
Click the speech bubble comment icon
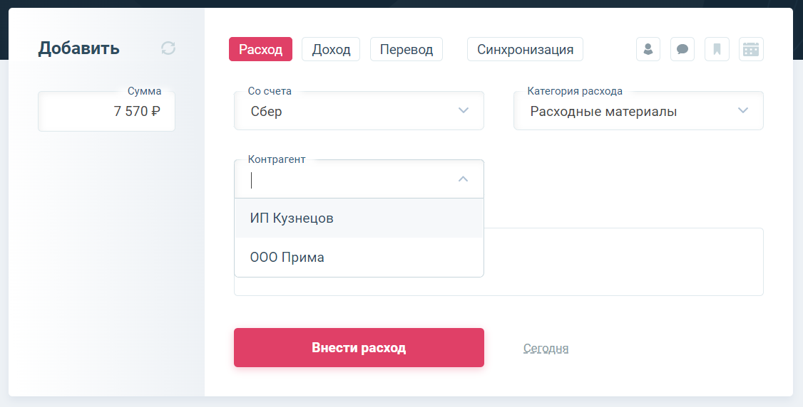[682, 49]
